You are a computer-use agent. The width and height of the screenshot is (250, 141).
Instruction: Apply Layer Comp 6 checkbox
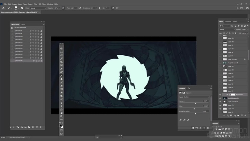12,31
